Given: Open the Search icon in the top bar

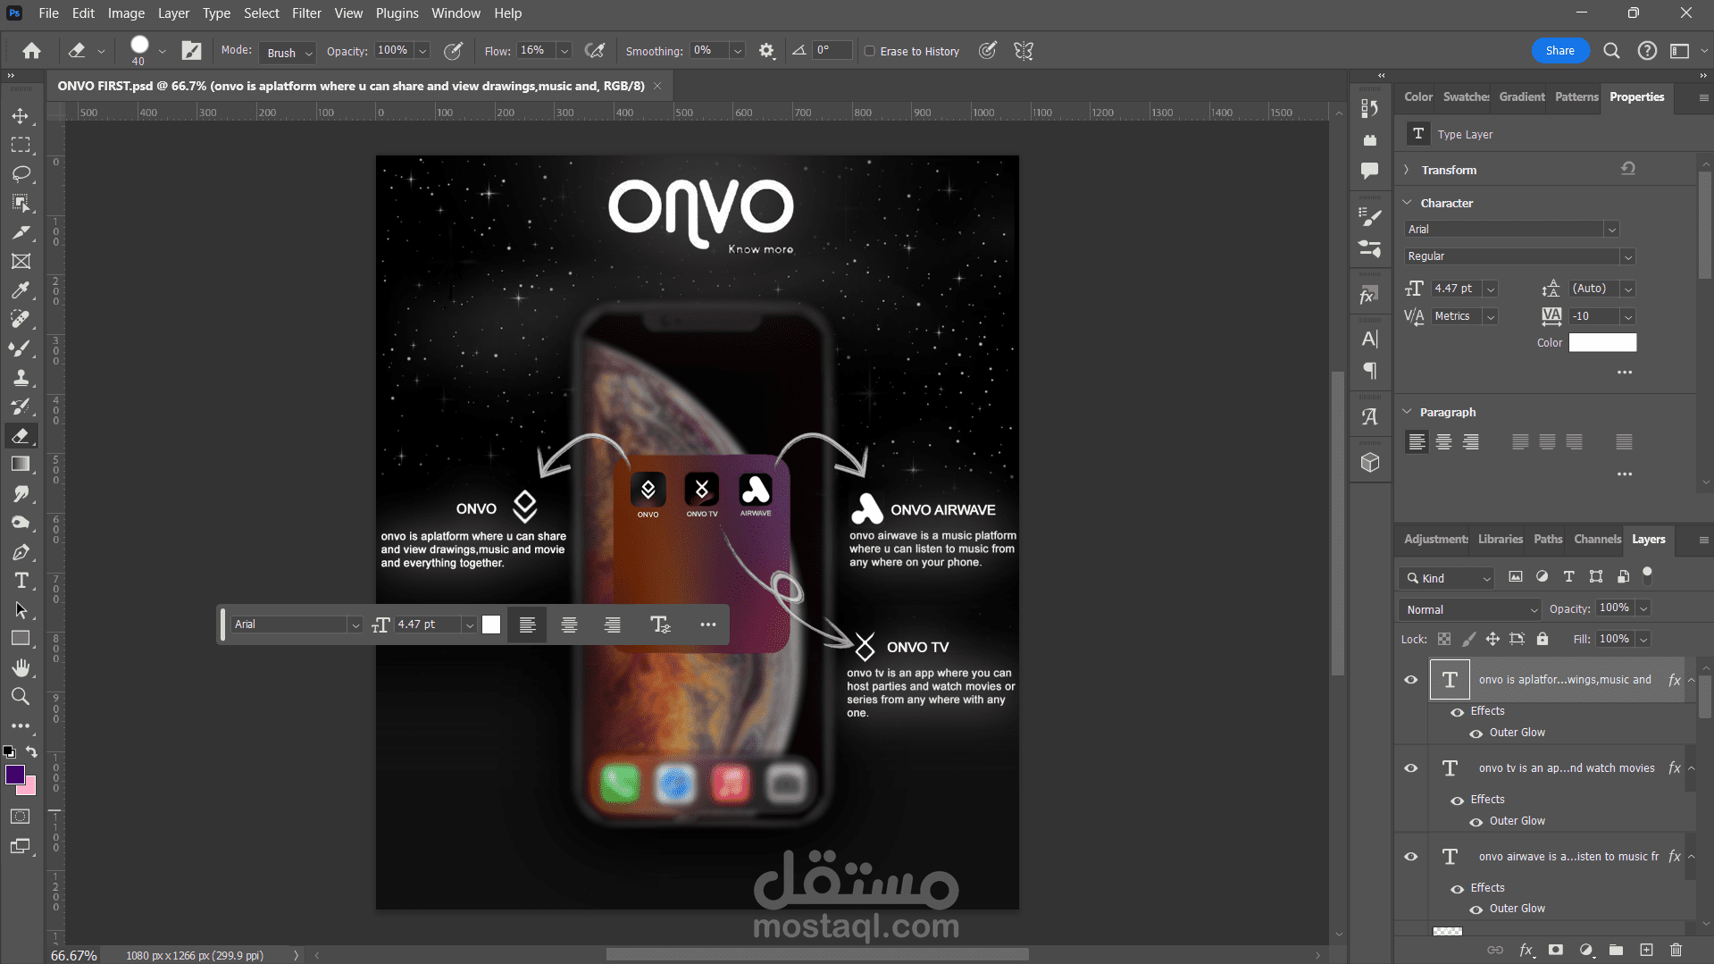Looking at the screenshot, I should [x=1611, y=51].
